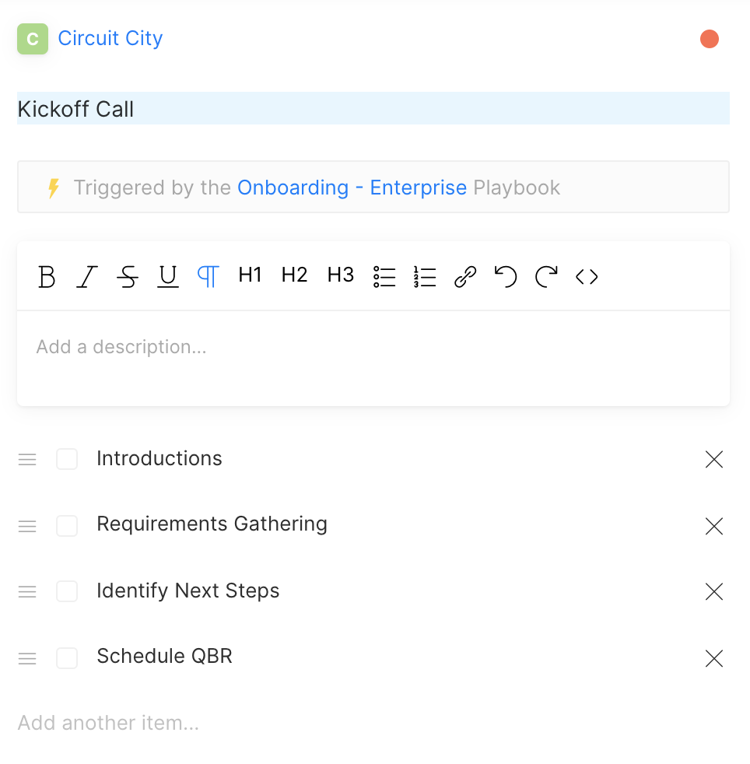Viewport: 750px width, 764px height.
Task: Open the Onboarding - Enterprise playbook link
Action: pyautogui.click(x=352, y=187)
